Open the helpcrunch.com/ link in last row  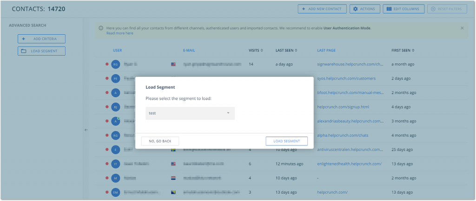[332, 192]
